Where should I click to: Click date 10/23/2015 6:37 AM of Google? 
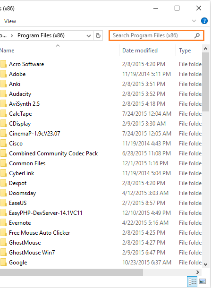[x=147, y=263]
